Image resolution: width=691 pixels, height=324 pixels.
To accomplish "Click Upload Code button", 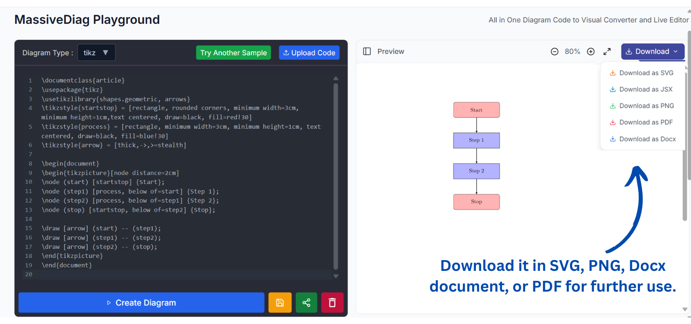I will [309, 53].
